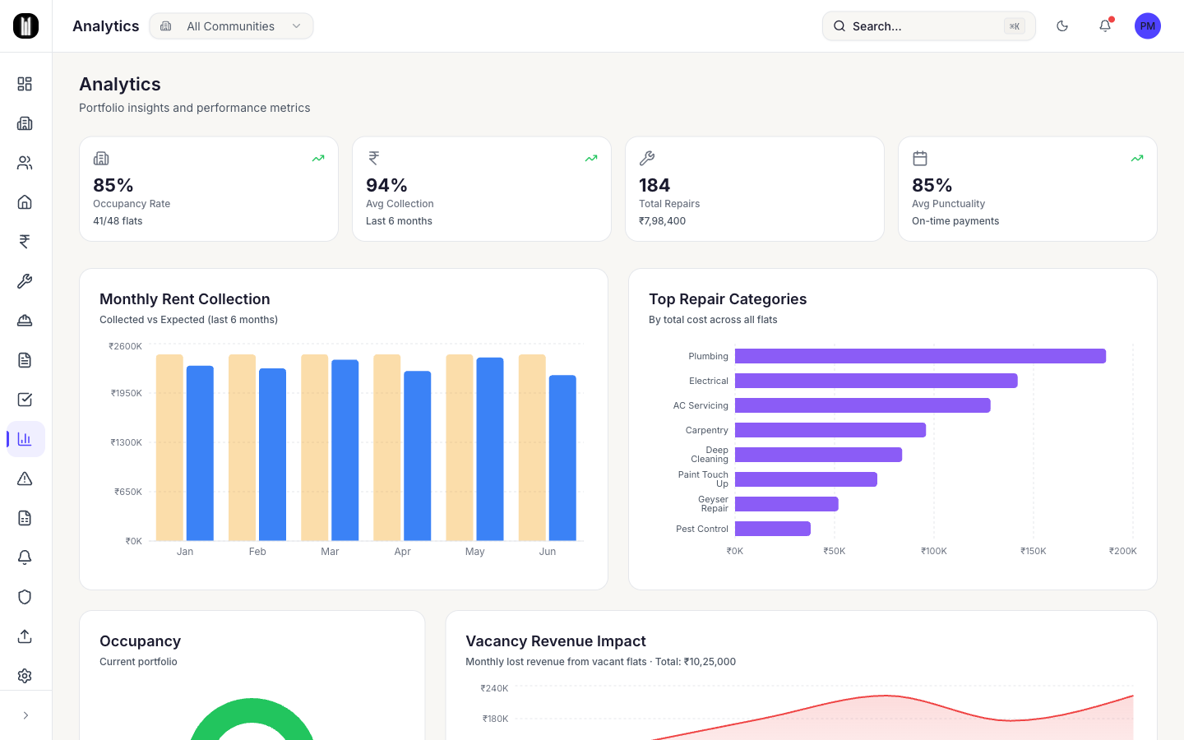This screenshot has height=740, width=1184.
Task: Open the warning triangle alerts icon
Action: pos(25,479)
